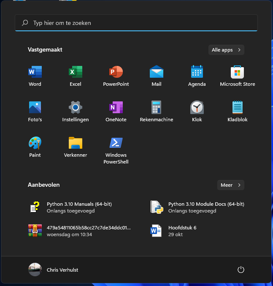This screenshot has height=286, width=273.
Task: Open the Rekenmachine calculator
Action: coord(157,107)
